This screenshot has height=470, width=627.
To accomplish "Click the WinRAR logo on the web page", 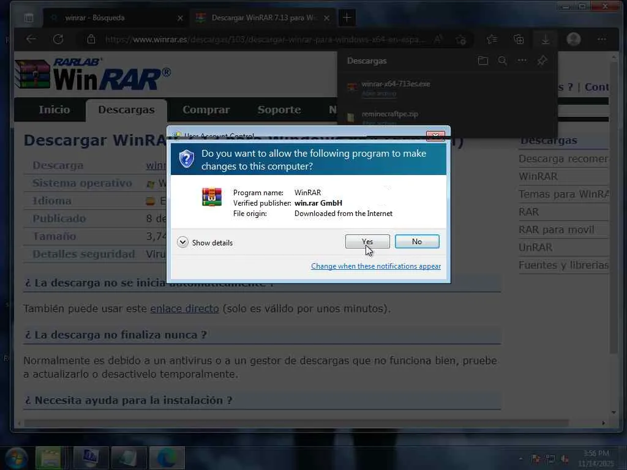I will pyautogui.click(x=93, y=74).
